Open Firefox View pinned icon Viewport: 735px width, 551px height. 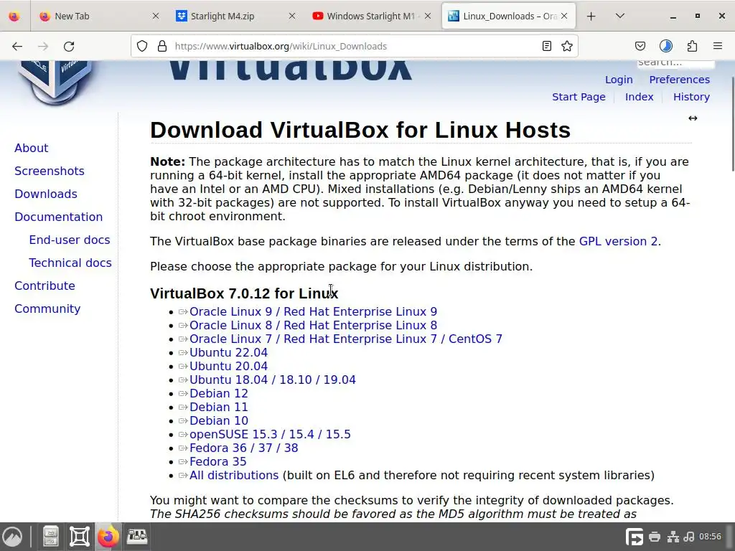click(x=14, y=17)
